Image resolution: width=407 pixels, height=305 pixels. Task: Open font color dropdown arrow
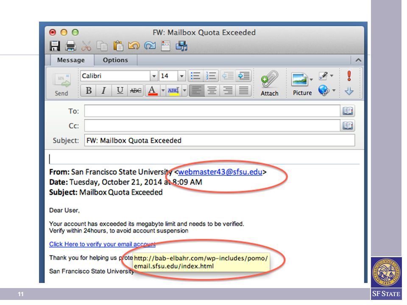[163, 91]
